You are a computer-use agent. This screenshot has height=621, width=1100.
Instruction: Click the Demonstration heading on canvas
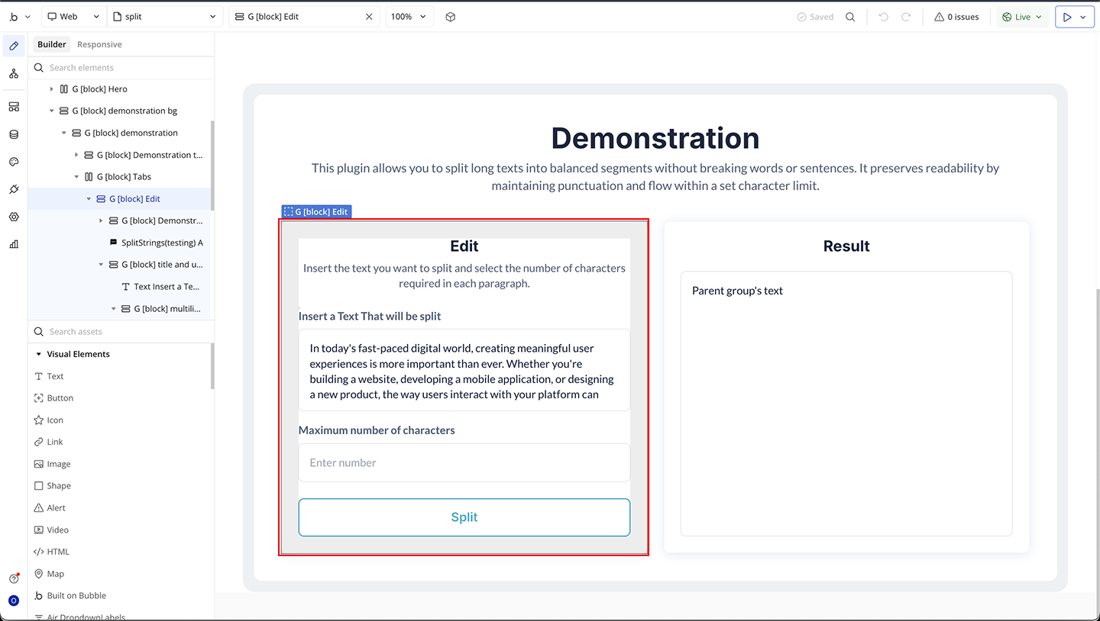click(x=655, y=138)
